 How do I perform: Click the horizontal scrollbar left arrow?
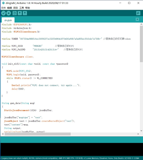pyautogui.click(x=3, y=134)
